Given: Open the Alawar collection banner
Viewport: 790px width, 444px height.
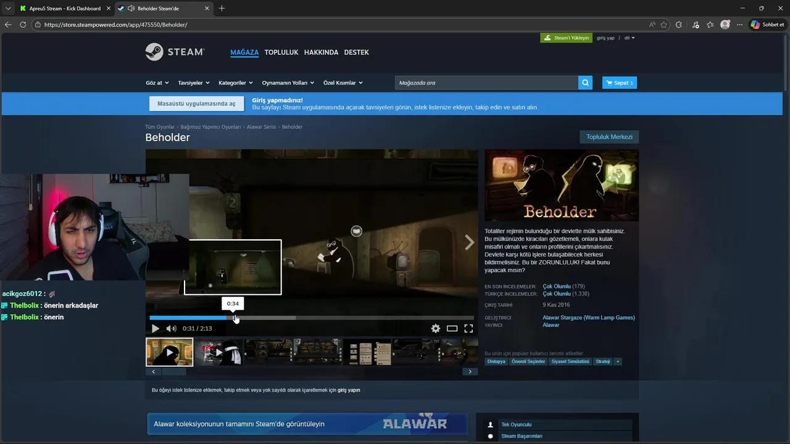Looking at the screenshot, I should [x=307, y=424].
